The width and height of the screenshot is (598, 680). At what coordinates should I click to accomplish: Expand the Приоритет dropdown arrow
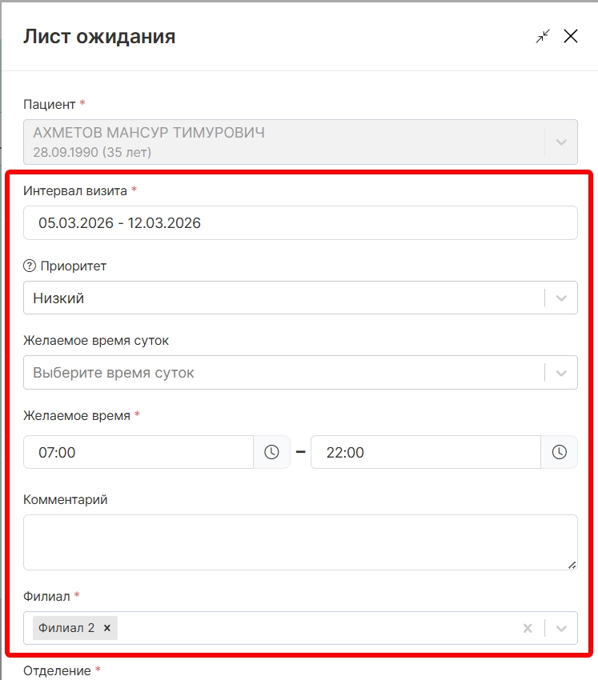(x=561, y=298)
